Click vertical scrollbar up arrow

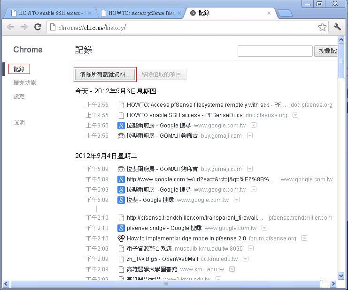coord(341,40)
